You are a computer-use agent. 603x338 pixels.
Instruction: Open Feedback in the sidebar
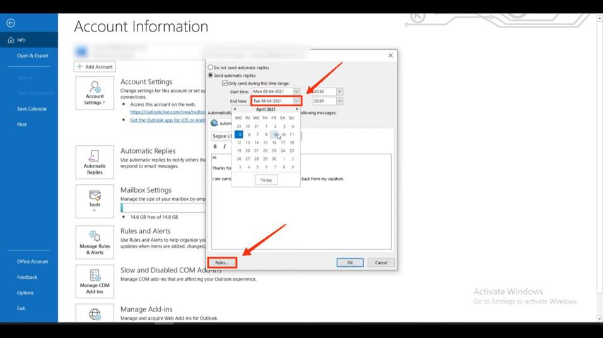pos(27,277)
